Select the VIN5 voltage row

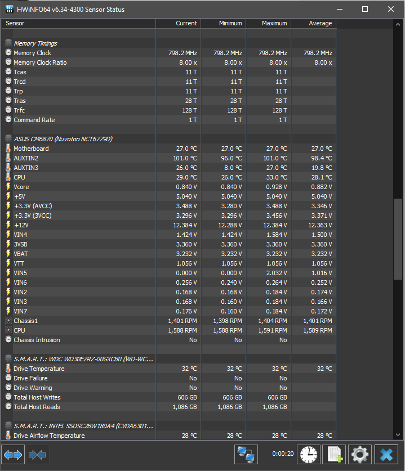tap(168, 273)
